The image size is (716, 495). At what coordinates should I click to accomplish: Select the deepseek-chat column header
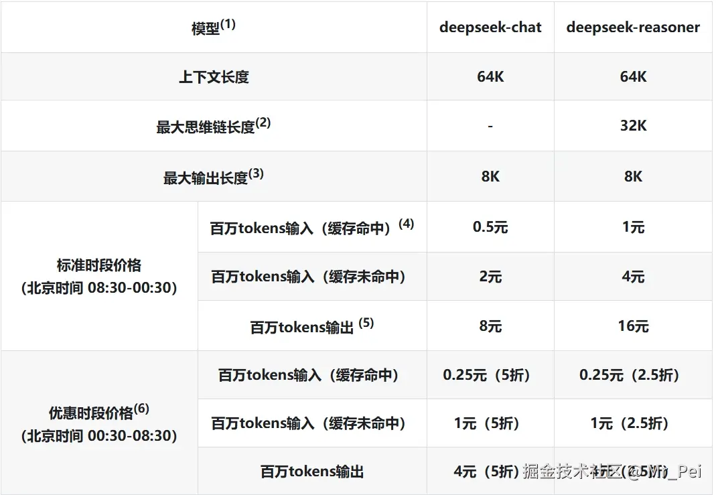(x=490, y=27)
